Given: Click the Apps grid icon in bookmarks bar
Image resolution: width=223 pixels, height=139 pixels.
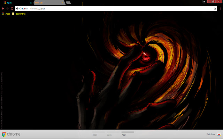Looking at the screenshot, I should coord(3,14).
